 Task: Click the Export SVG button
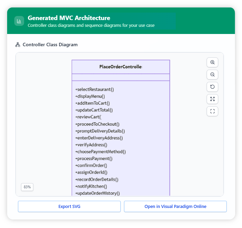click(69, 207)
